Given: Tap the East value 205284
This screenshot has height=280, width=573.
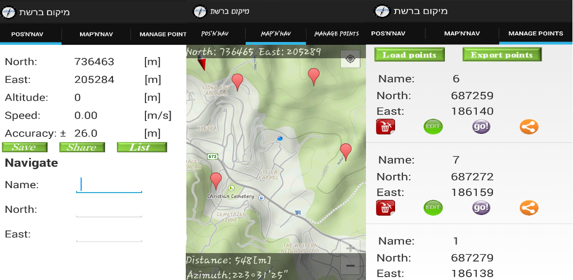Looking at the screenshot, I should pos(94,80).
